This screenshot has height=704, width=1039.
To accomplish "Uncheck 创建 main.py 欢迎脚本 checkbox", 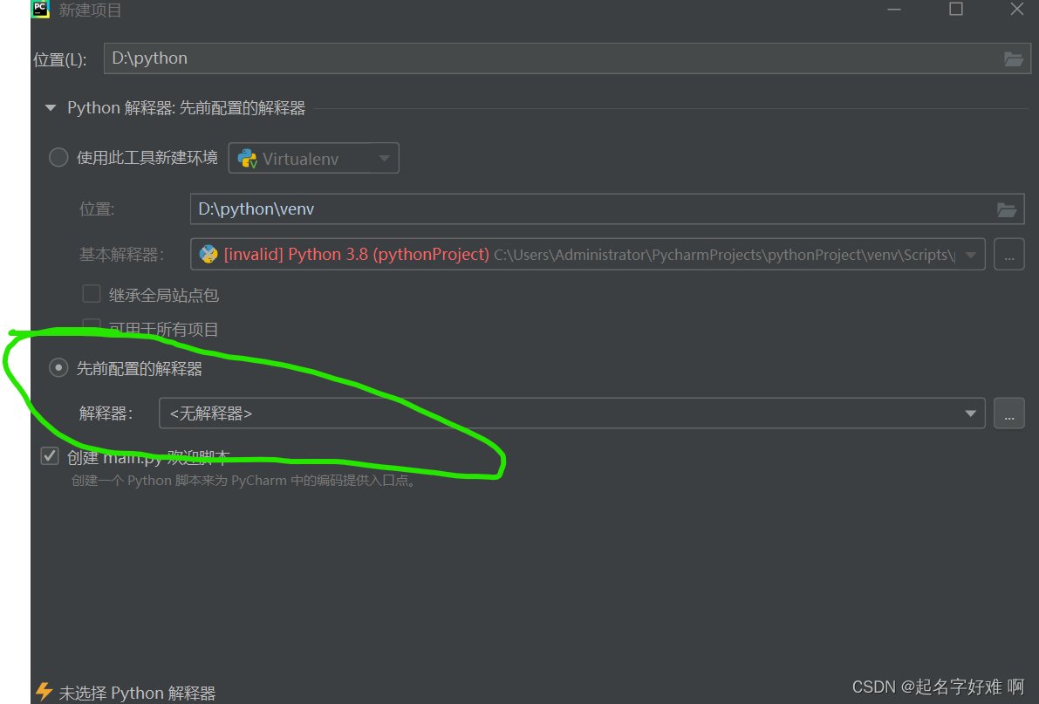I will [50, 456].
